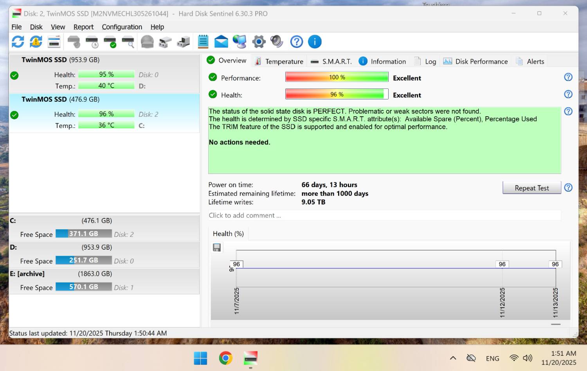
Task: Click the disk with magnifying glass icon
Action: pyautogui.click(x=128, y=41)
